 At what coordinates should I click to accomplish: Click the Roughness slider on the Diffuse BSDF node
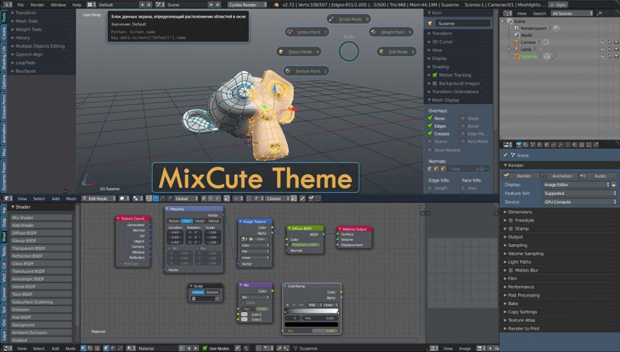[x=305, y=244]
